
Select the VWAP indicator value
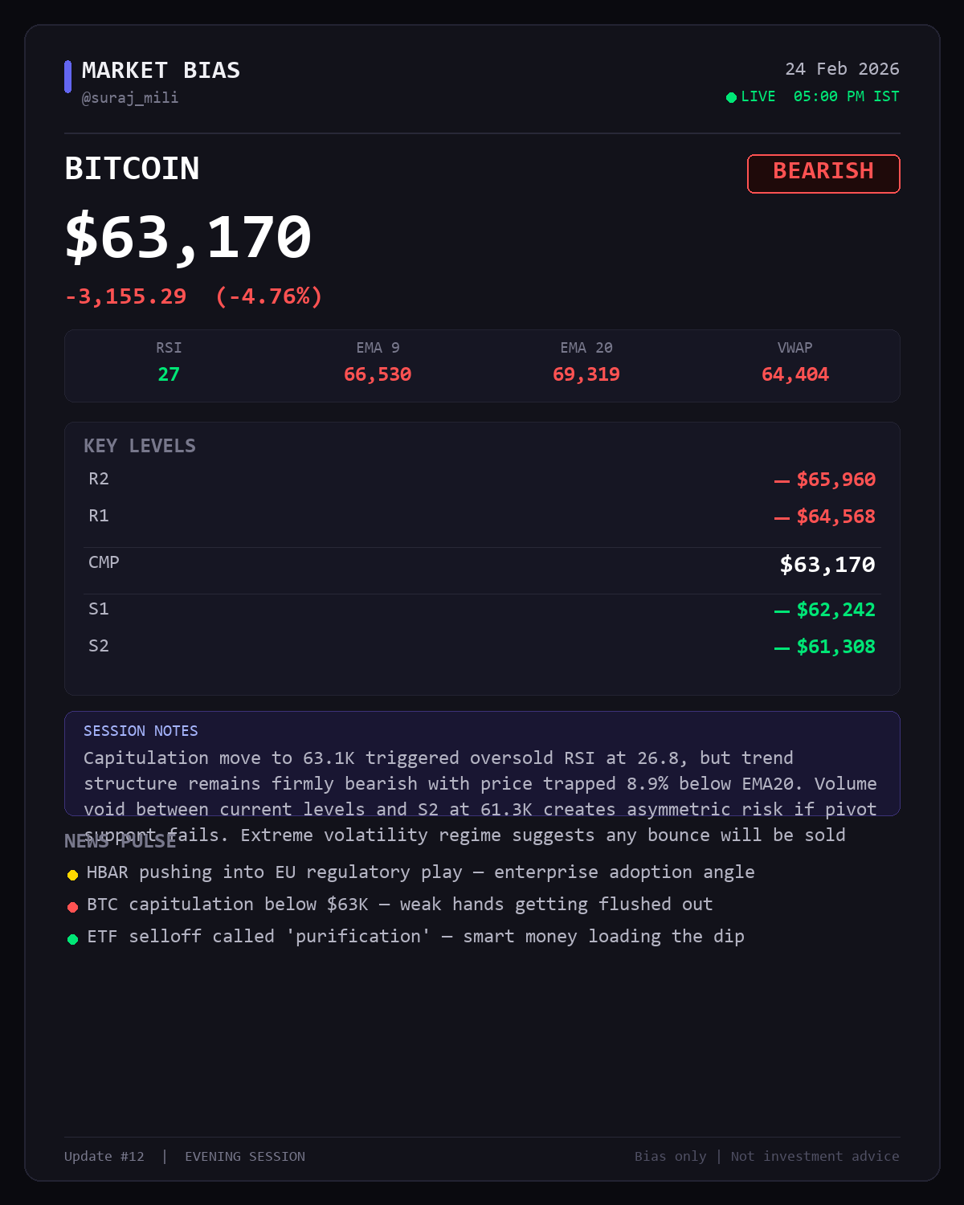tap(795, 374)
